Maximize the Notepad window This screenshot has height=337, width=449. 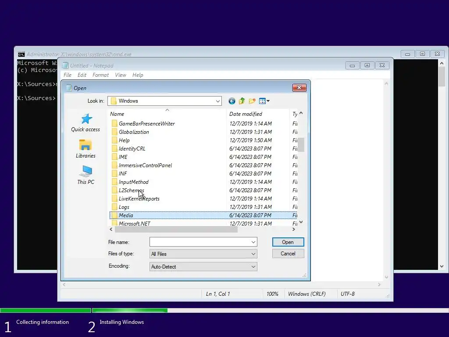pos(367,65)
